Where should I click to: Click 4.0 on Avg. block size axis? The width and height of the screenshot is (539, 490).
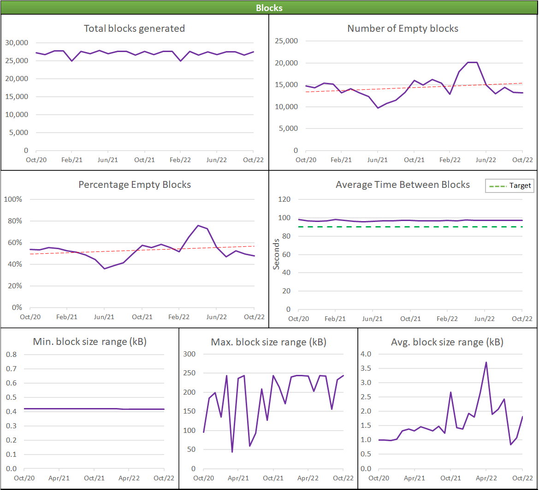point(366,354)
